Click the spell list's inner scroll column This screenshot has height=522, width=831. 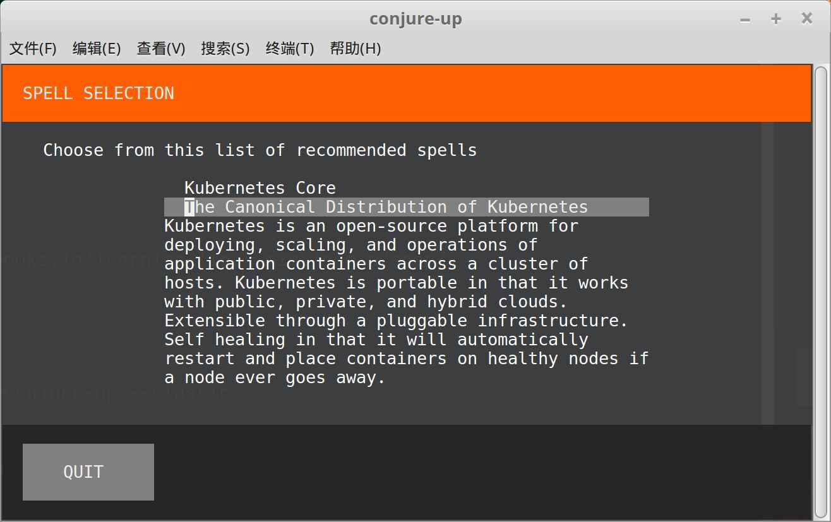tap(767, 273)
